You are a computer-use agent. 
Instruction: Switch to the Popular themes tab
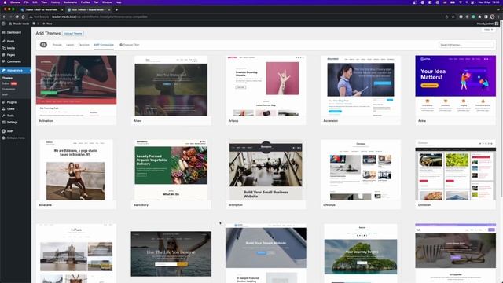click(57, 45)
